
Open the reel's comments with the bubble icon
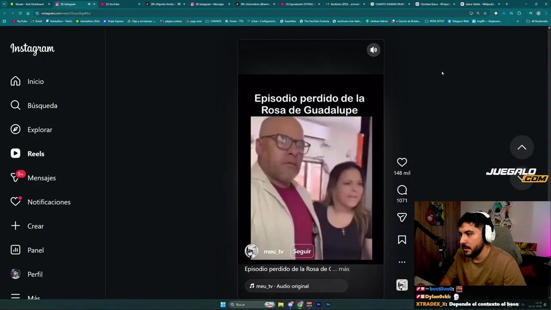402,190
